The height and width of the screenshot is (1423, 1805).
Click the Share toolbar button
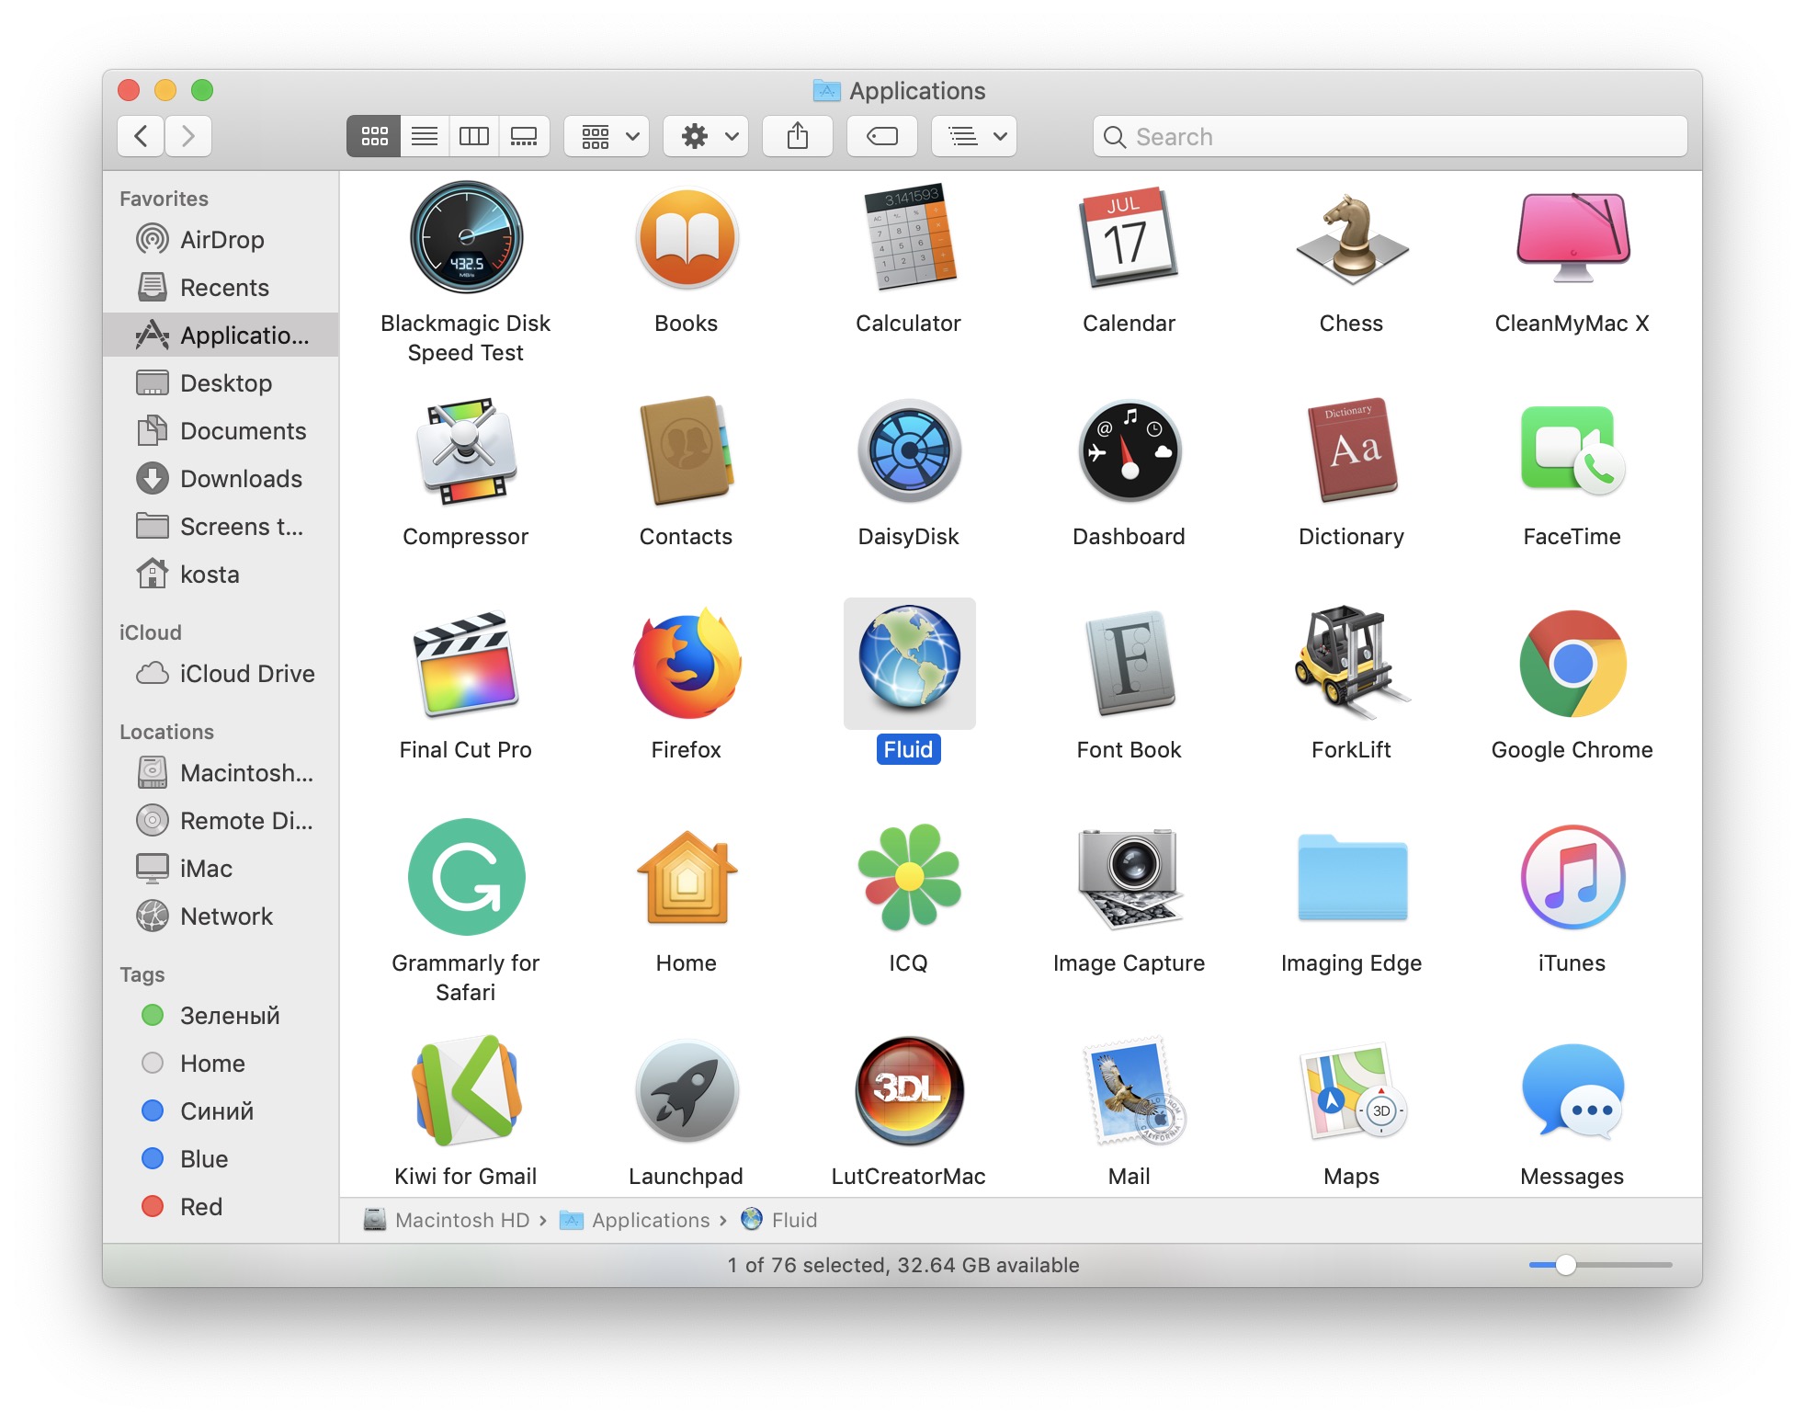798,136
